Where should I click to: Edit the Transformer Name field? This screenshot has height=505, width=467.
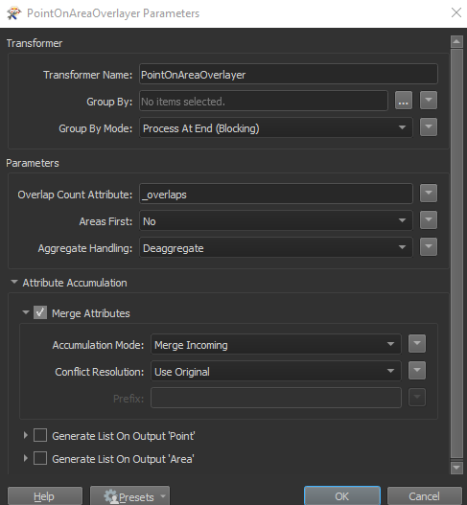(x=289, y=75)
